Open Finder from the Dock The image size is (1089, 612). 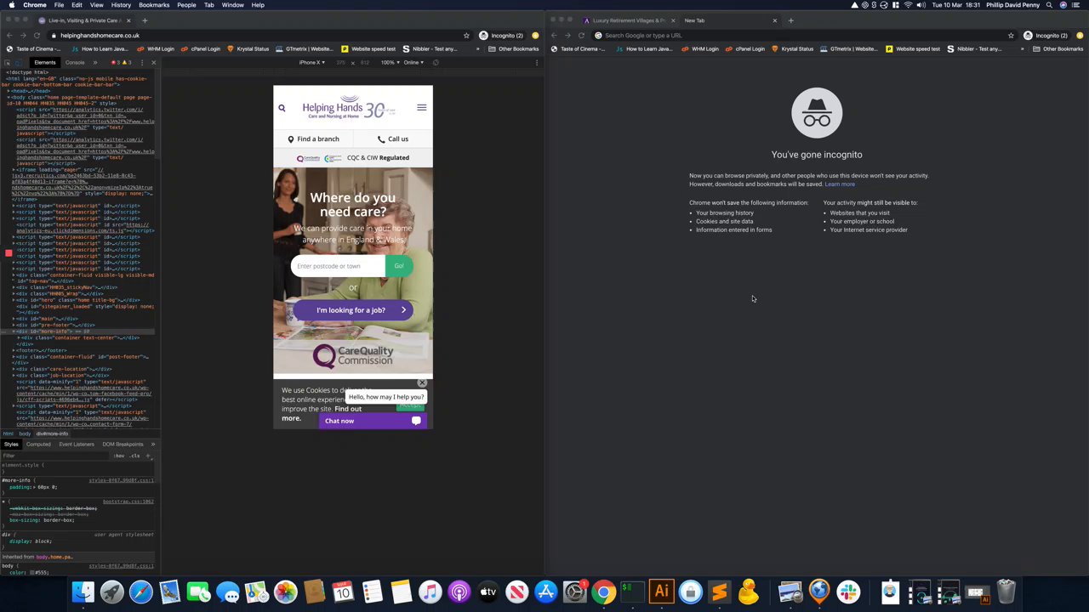pos(83,592)
